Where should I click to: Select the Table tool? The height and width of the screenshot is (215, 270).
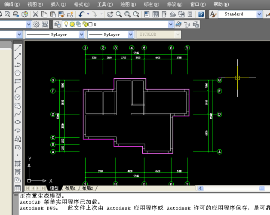[18, 188]
